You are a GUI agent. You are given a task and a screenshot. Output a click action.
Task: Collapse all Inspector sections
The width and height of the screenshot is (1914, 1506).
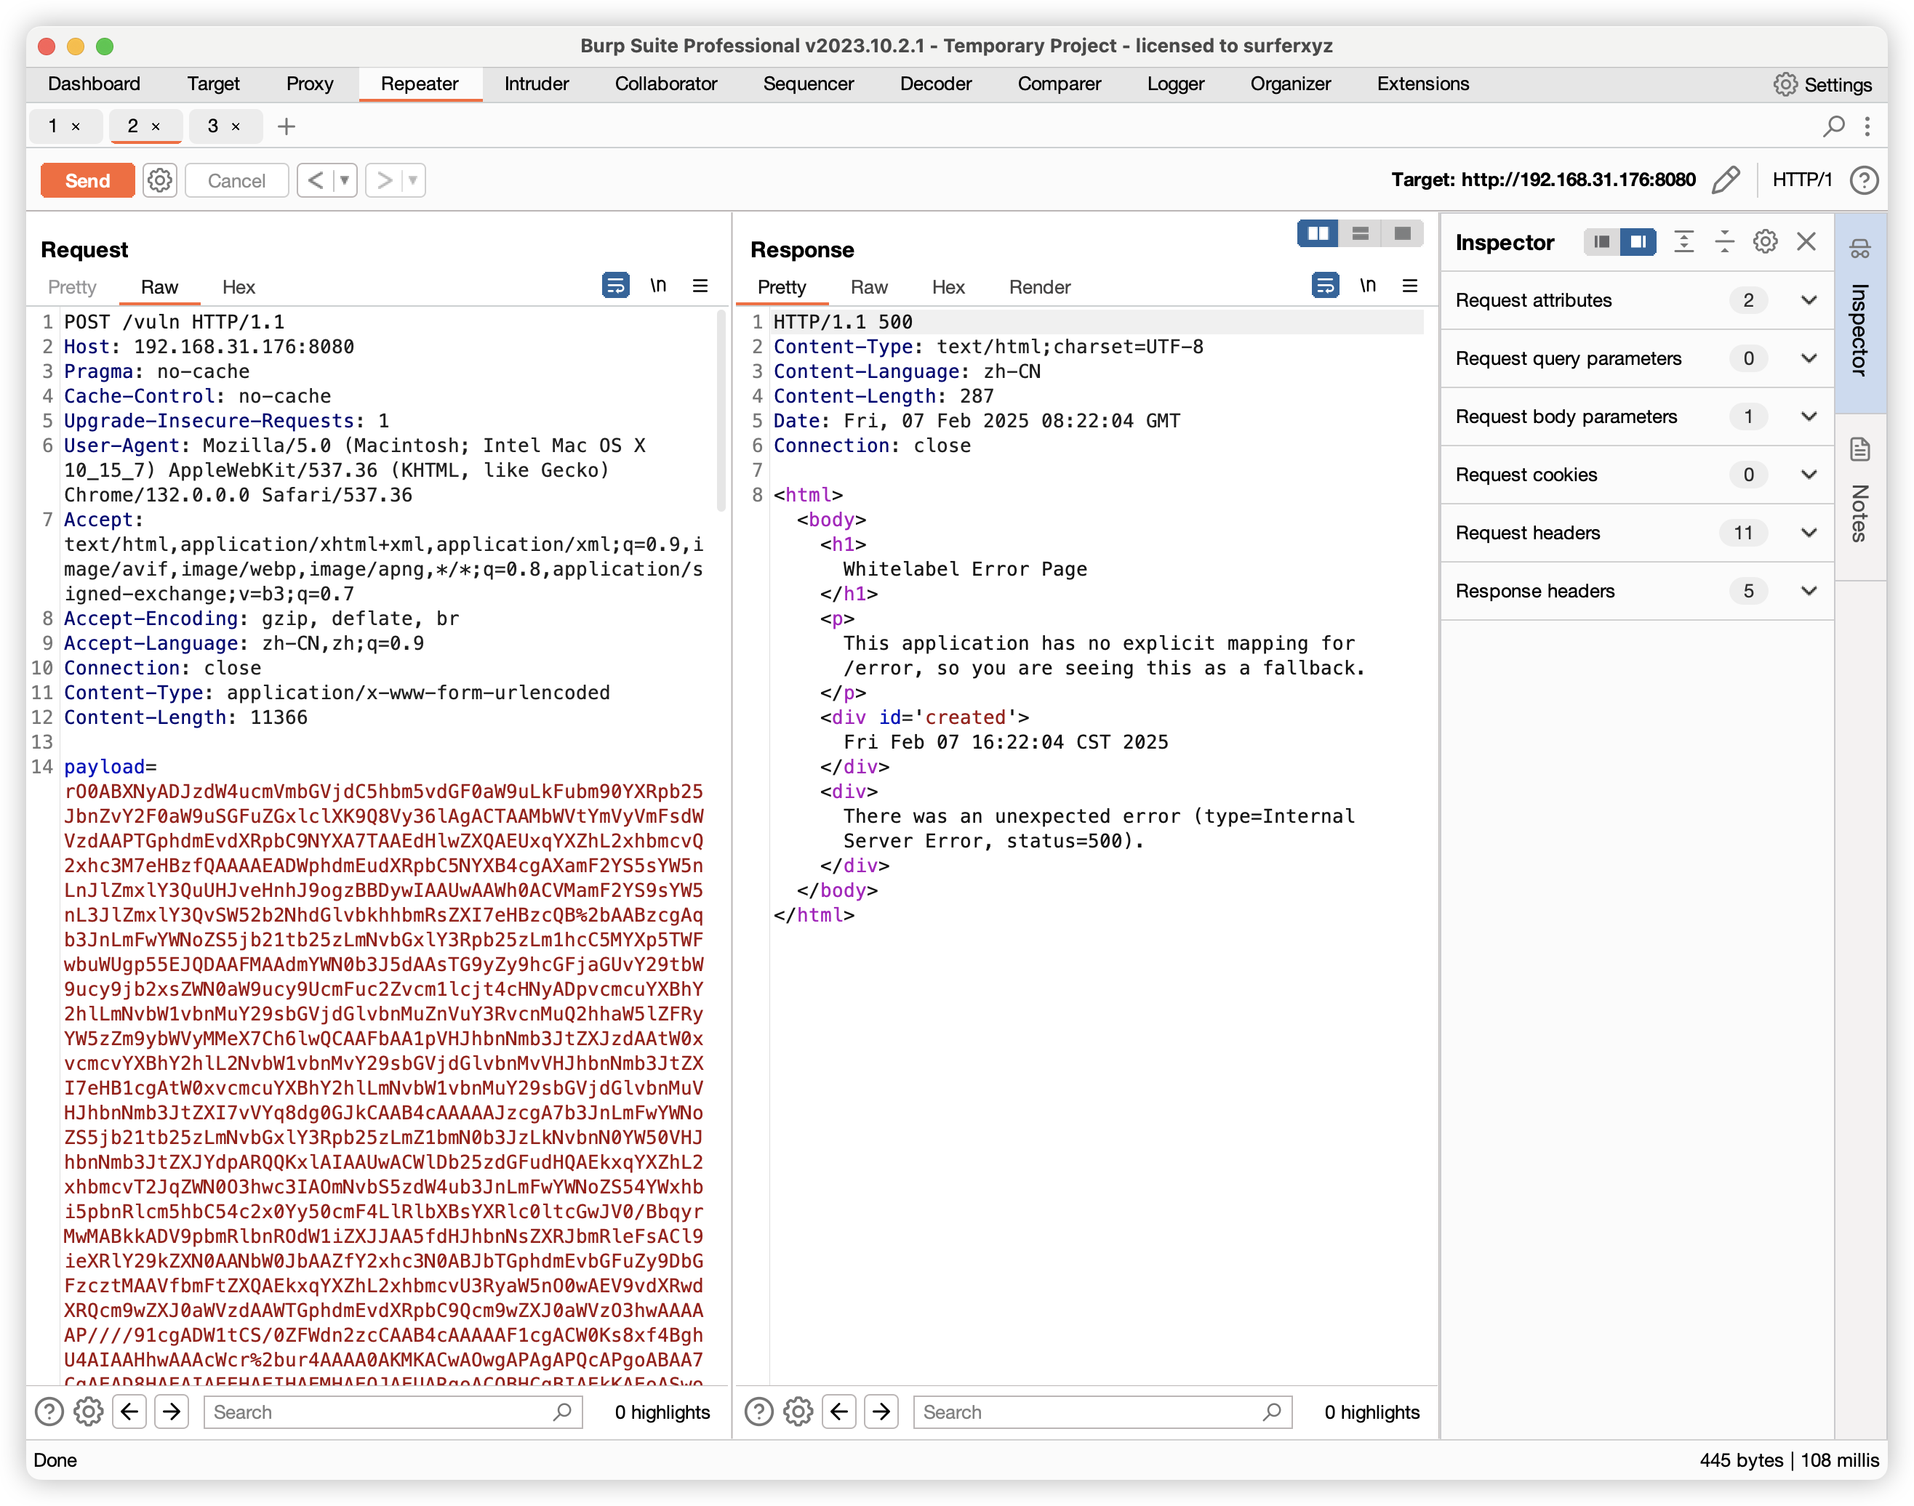pos(1724,241)
